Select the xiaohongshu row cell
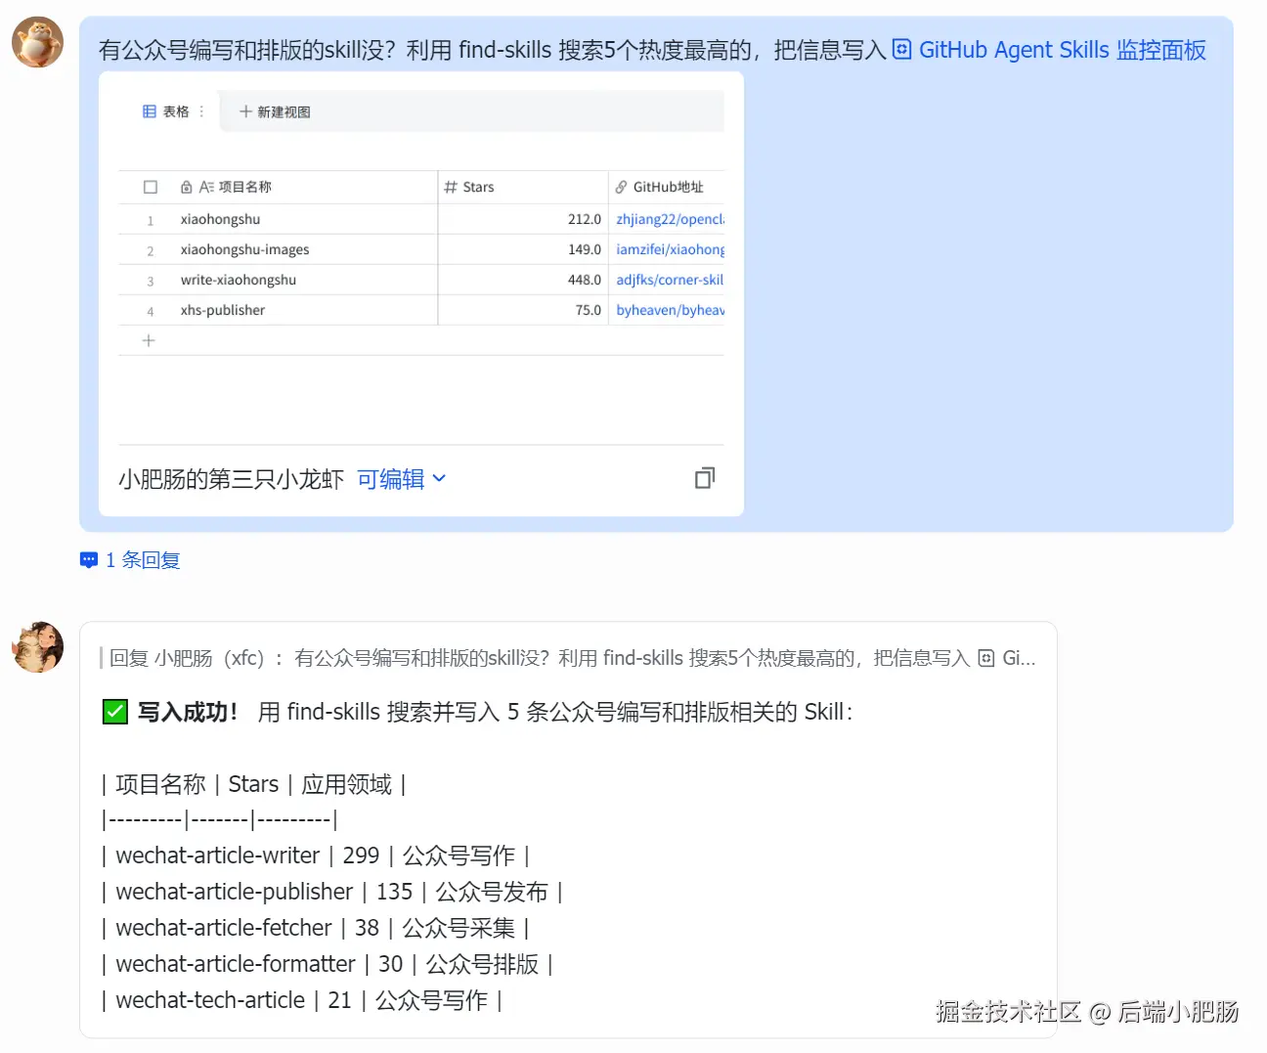 coord(220,219)
